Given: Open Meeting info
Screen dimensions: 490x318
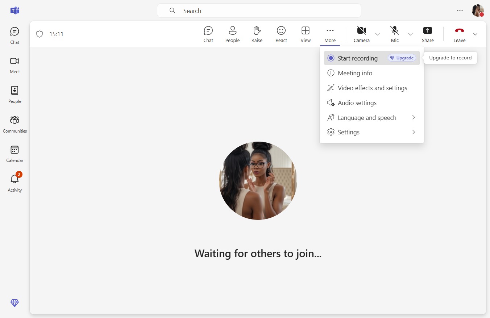Looking at the screenshot, I should (x=372, y=73).
